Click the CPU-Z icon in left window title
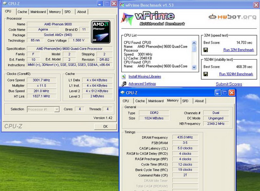This screenshot has height=191, width=260. pyautogui.click(x=5, y=3)
